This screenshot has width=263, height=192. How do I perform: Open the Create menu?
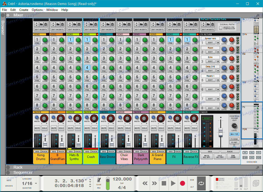pyautogui.click(x=24, y=10)
